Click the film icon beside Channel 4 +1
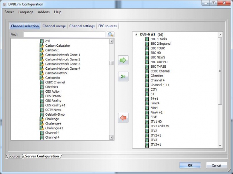Viewport: 233px width, 174px height. point(147,85)
